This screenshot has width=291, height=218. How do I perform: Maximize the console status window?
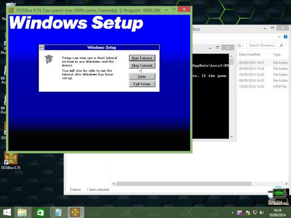pos(218,48)
